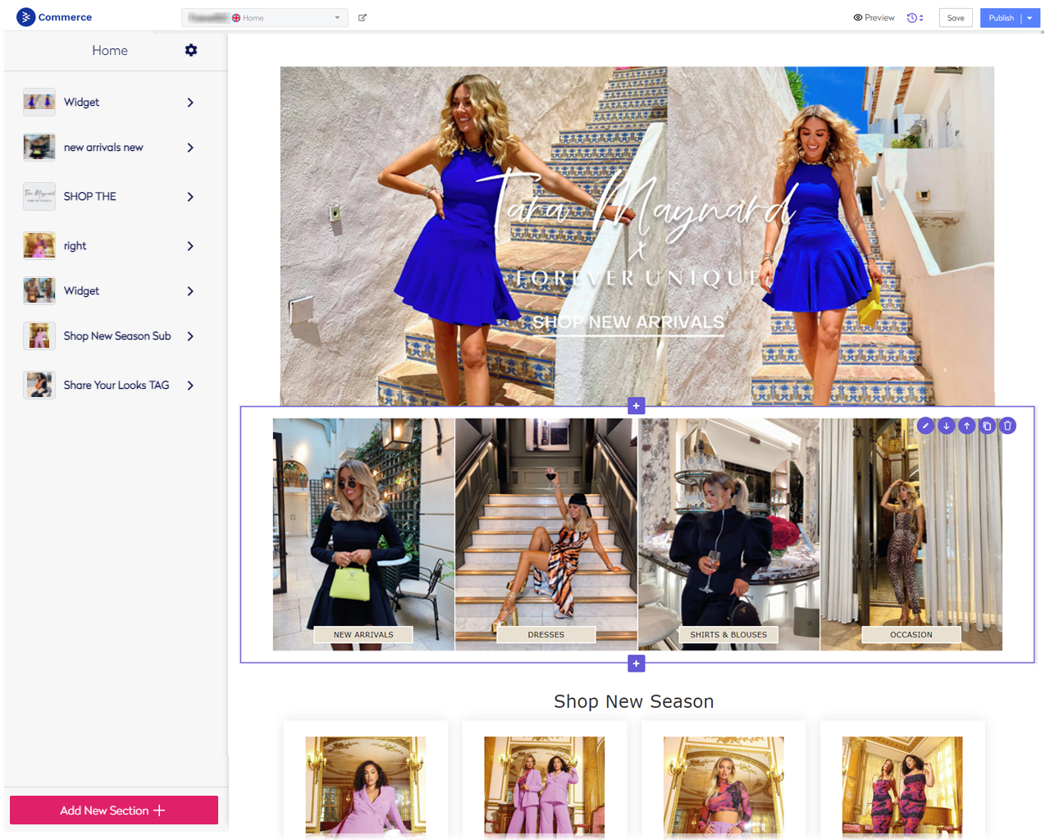Click SHOP NEW ARRIVALS banner link

628,322
